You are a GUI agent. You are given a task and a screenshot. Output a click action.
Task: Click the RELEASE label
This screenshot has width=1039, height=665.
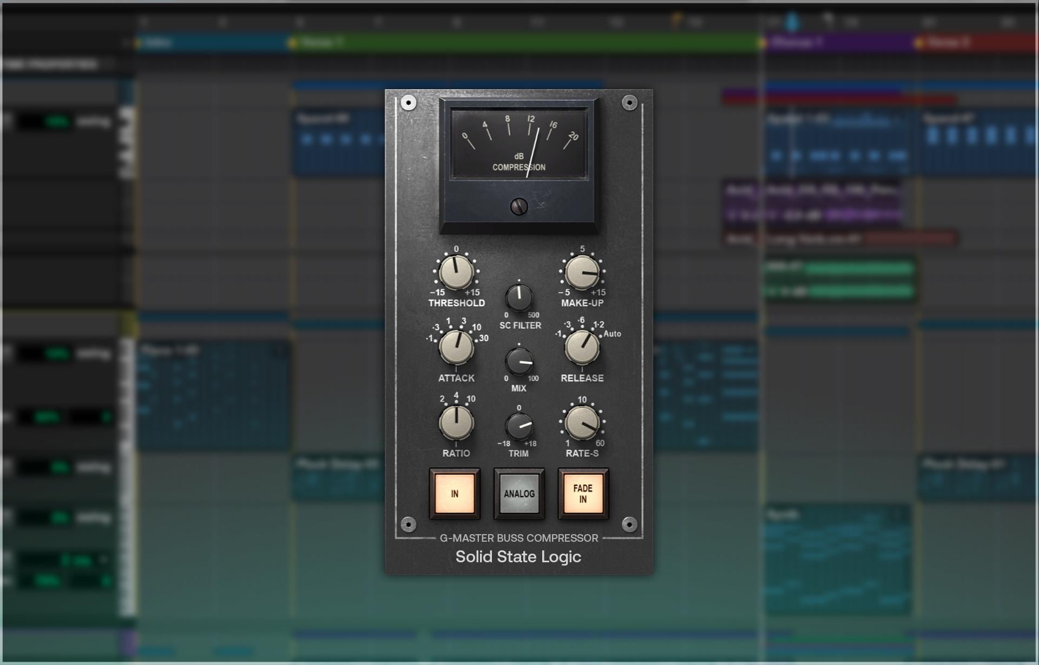[582, 378]
